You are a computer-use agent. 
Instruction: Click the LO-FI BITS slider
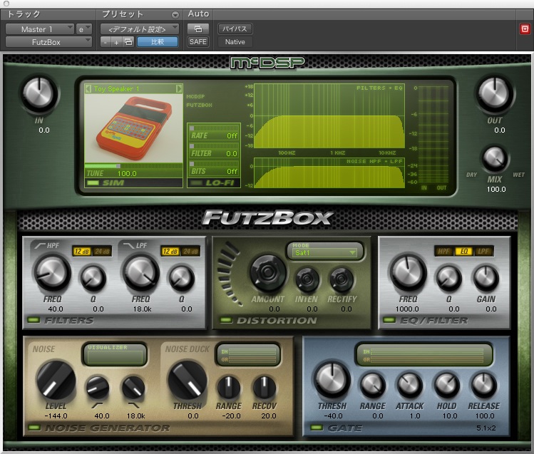(x=214, y=164)
